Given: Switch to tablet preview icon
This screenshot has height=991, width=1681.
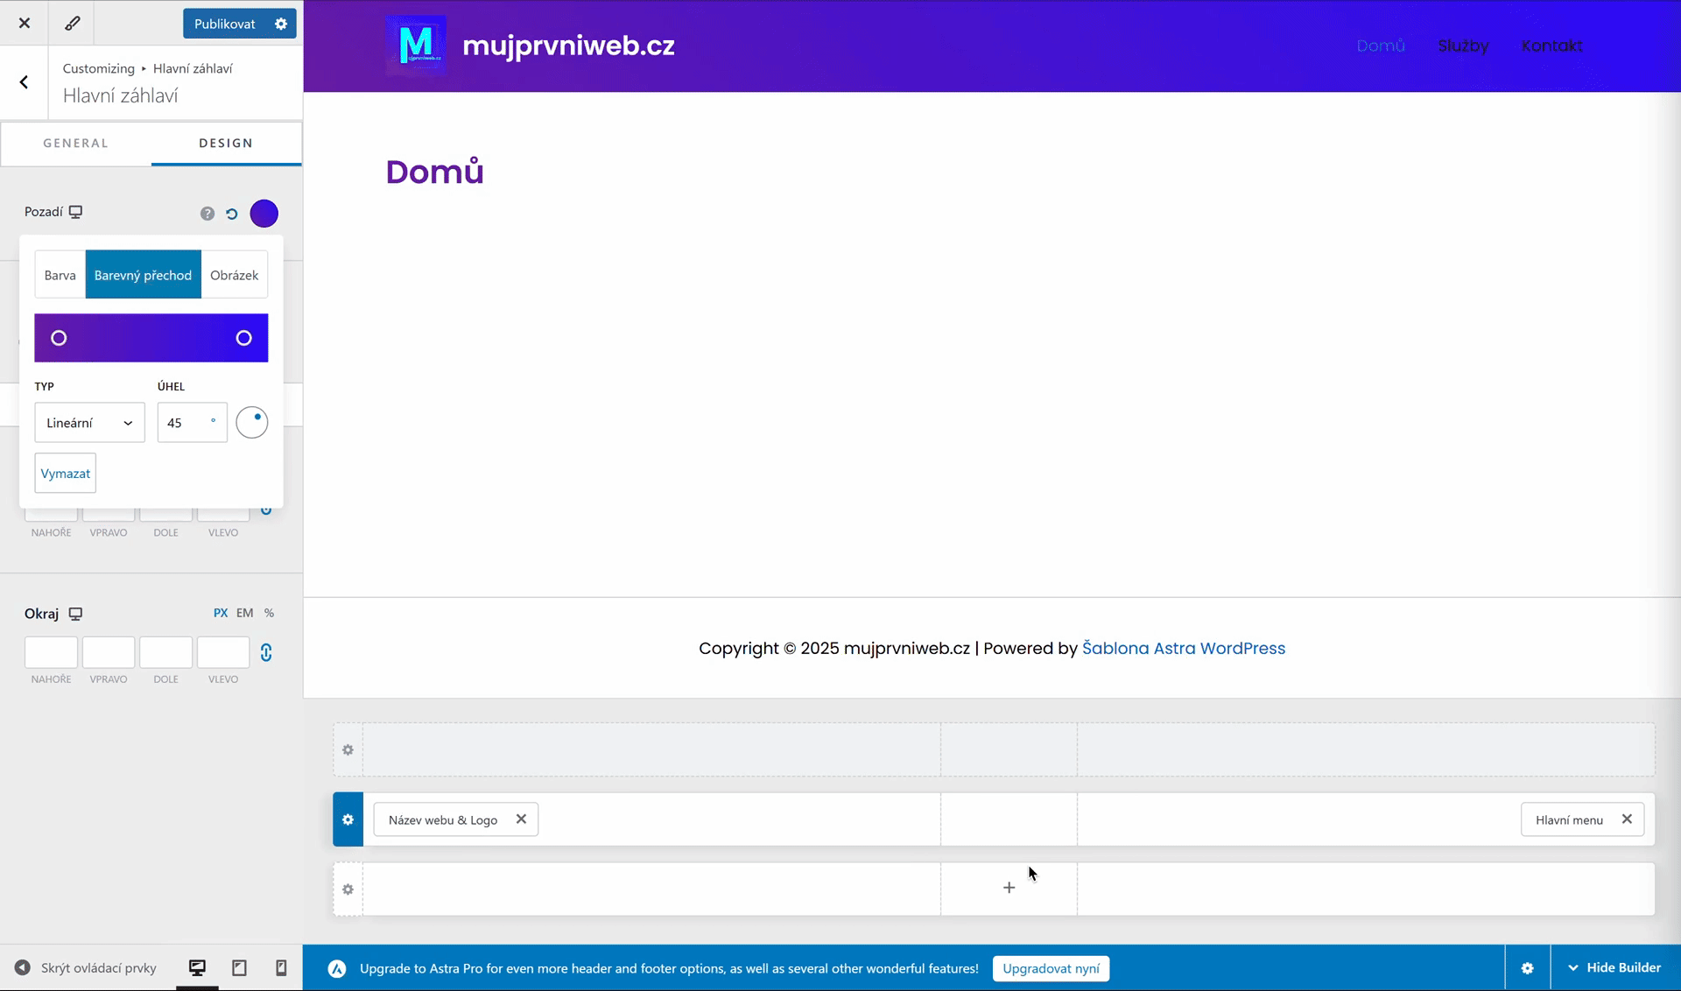Looking at the screenshot, I should [239, 967].
